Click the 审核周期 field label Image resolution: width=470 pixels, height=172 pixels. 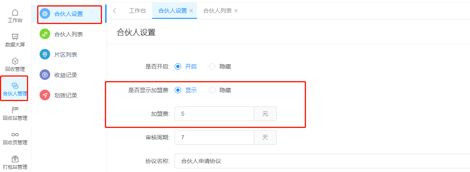pyautogui.click(x=157, y=137)
